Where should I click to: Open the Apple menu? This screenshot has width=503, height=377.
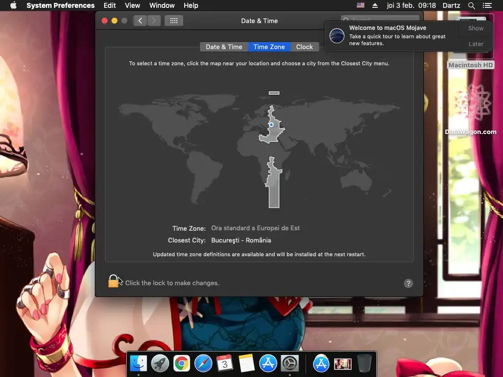click(13, 5)
